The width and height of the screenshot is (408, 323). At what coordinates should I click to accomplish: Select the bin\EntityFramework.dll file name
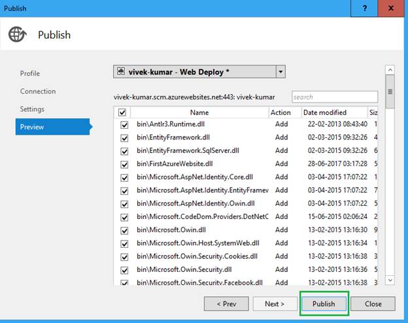click(173, 137)
